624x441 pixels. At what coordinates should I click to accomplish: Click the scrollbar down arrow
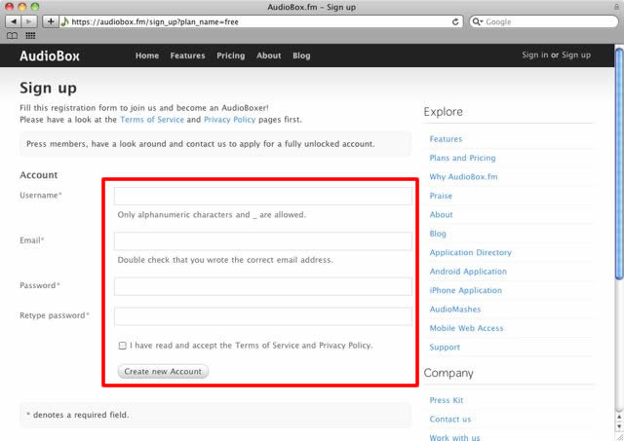[619, 426]
